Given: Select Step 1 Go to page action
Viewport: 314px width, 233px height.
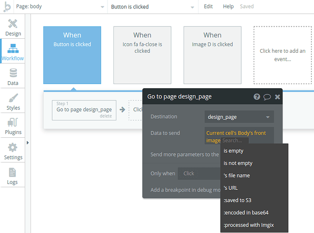Looking at the screenshot, I should tap(84, 110).
